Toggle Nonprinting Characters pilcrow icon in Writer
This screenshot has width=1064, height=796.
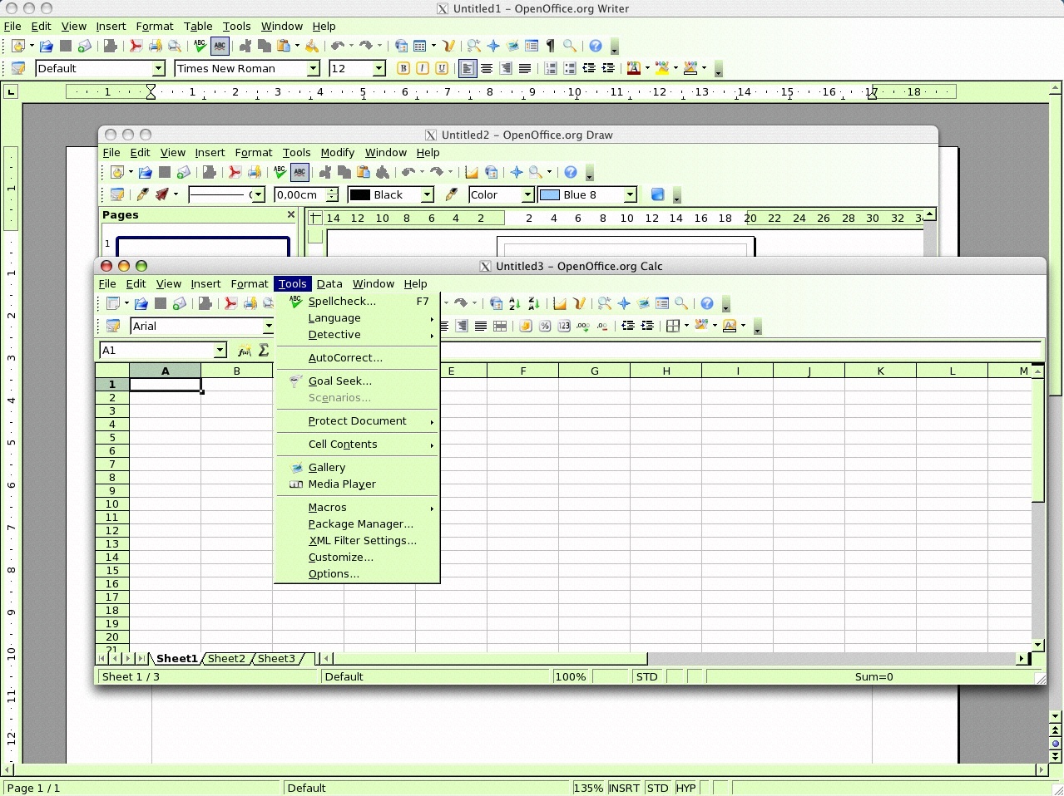550,47
